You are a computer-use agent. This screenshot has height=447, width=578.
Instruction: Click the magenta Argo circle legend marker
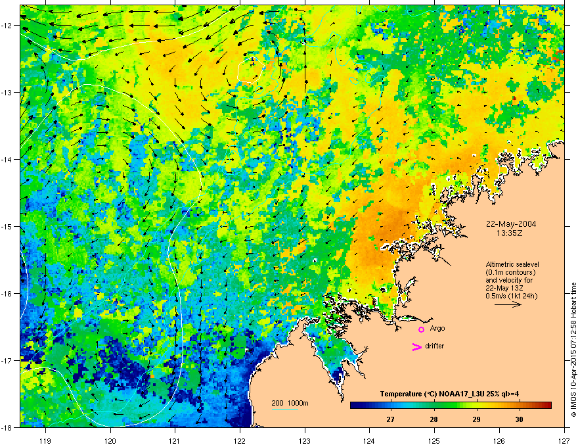[x=421, y=329]
